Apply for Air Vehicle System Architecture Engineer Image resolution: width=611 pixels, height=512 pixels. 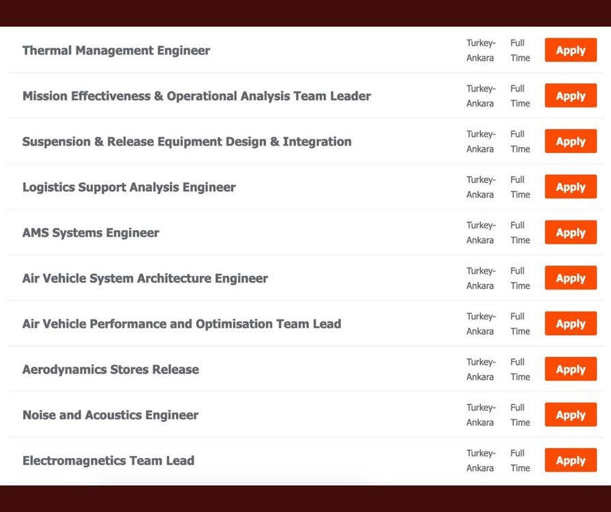[x=570, y=279]
